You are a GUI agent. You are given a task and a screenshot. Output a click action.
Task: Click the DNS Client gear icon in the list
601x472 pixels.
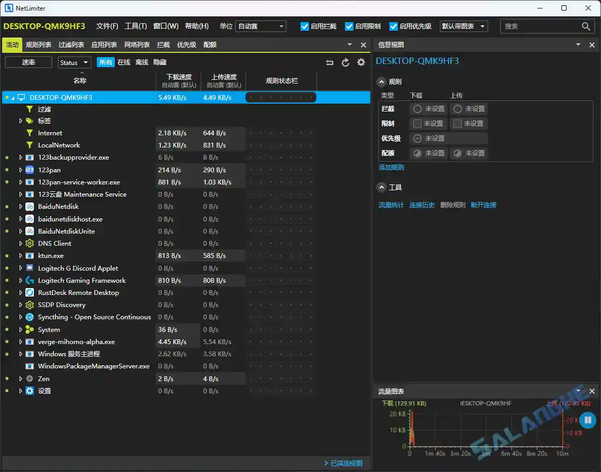(29, 243)
